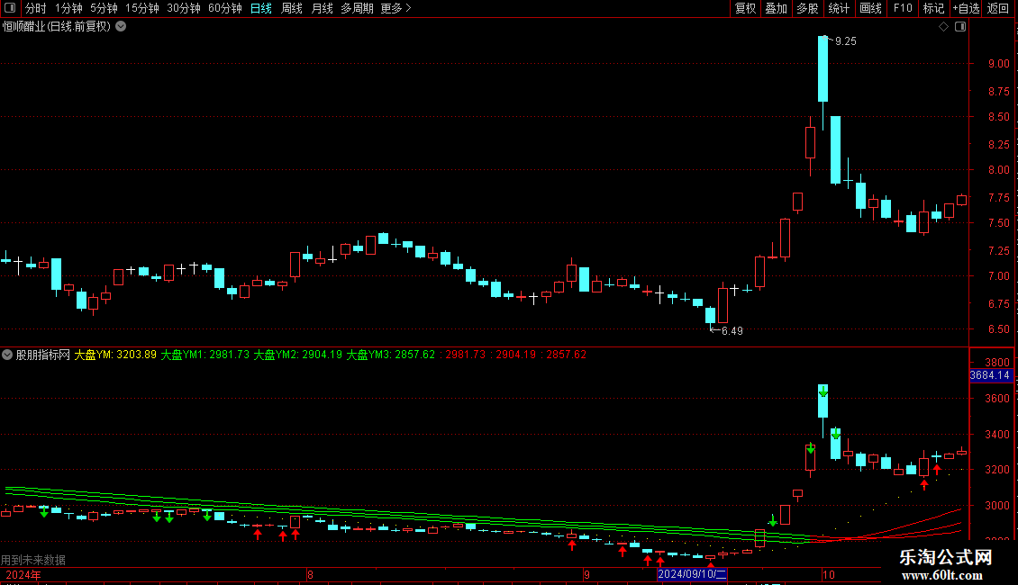Select the 1分钟 period

click(x=68, y=8)
